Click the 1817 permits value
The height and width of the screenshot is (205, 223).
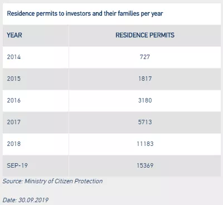click(145, 79)
